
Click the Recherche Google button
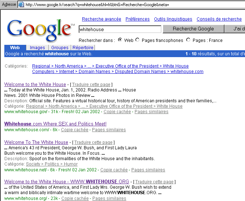193,29
